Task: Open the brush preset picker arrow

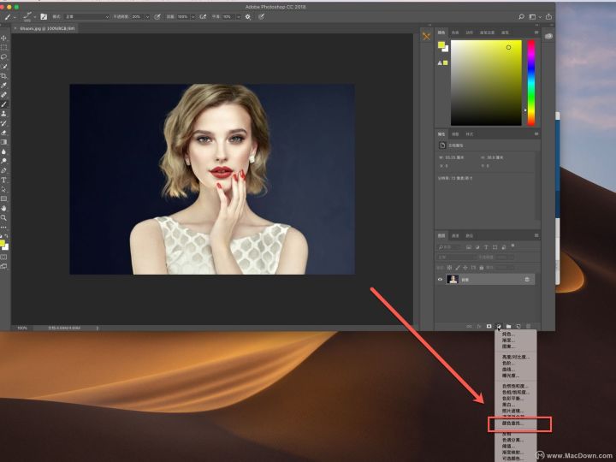Action: pos(34,17)
